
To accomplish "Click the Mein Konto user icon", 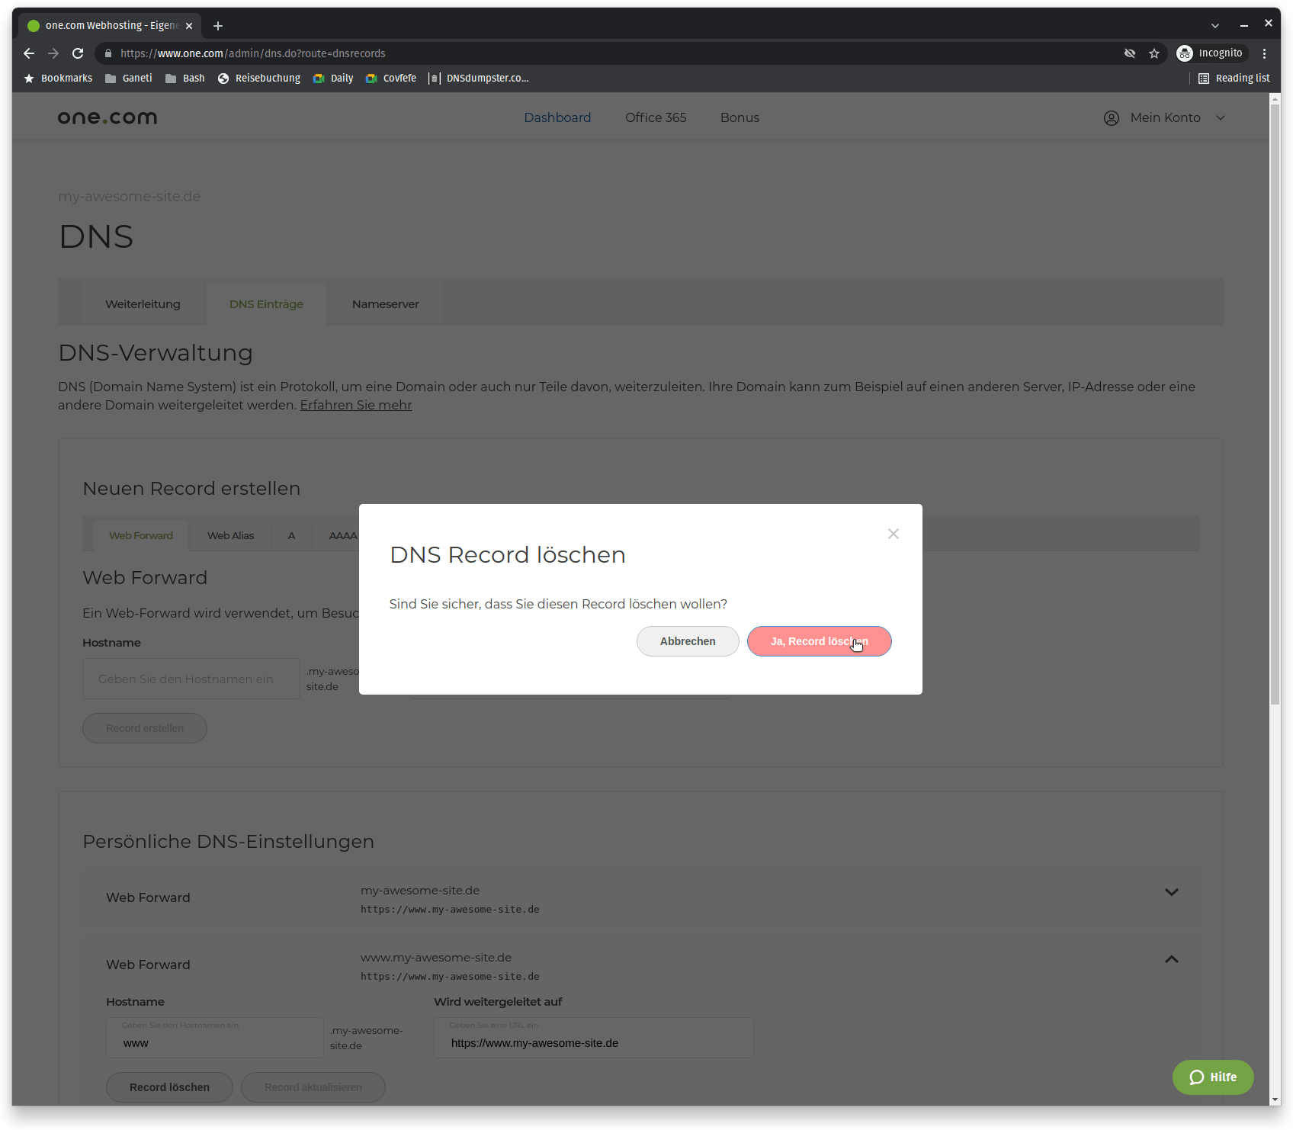I will [1112, 118].
